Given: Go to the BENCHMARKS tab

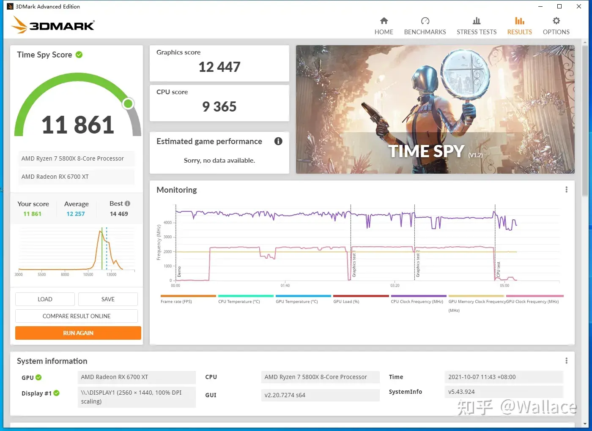Looking at the screenshot, I should click(x=425, y=26).
